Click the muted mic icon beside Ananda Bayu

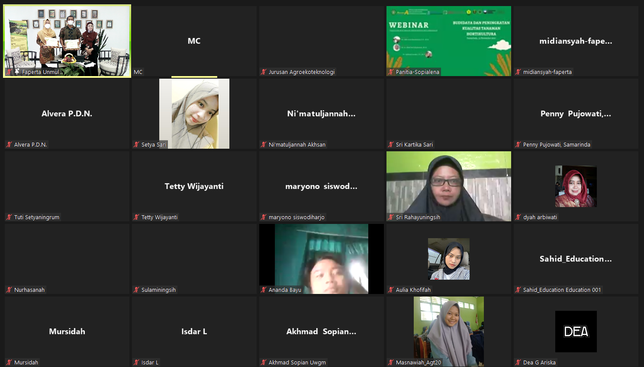pyautogui.click(x=264, y=290)
